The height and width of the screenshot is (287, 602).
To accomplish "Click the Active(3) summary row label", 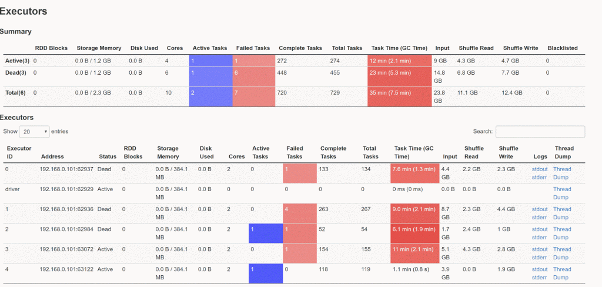I will 17,61.
